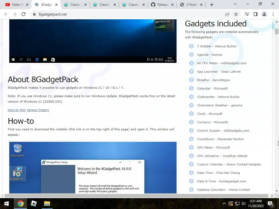Open the network tray icon

pos(237,204)
